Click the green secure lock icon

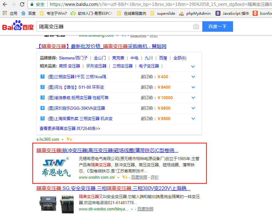[x=32, y=4]
